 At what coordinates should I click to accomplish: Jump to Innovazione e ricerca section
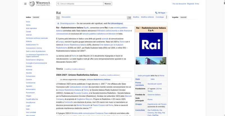tap(34, 48)
